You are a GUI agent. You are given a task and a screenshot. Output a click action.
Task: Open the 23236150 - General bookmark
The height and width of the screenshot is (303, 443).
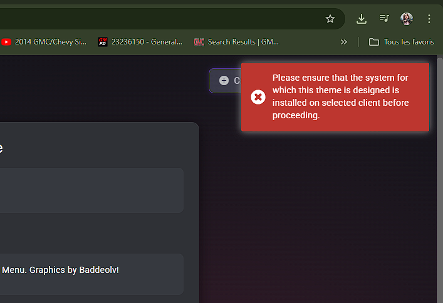140,42
